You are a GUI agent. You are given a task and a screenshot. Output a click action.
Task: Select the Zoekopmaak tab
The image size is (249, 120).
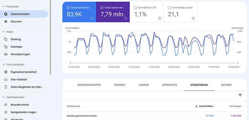point(199,85)
